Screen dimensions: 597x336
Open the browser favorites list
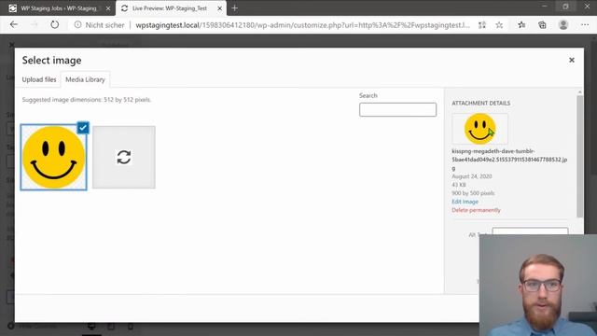[x=521, y=25]
